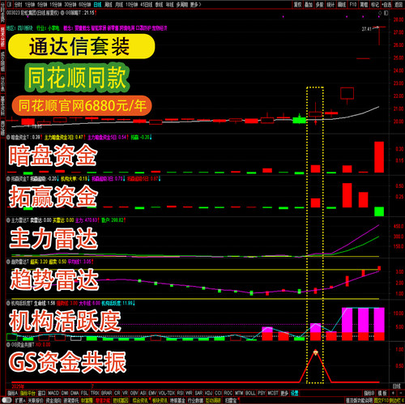This screenshot has height=405, width=405.
Task: Open 更多 indicators list after MCST
Action: 284,393
